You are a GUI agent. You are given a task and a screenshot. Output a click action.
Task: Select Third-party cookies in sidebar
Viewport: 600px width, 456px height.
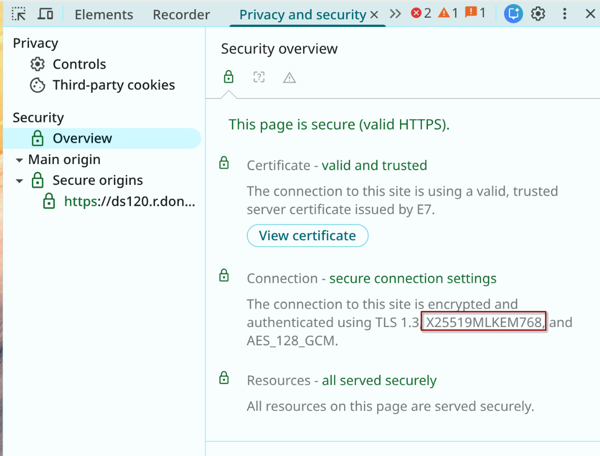point(113,85)
